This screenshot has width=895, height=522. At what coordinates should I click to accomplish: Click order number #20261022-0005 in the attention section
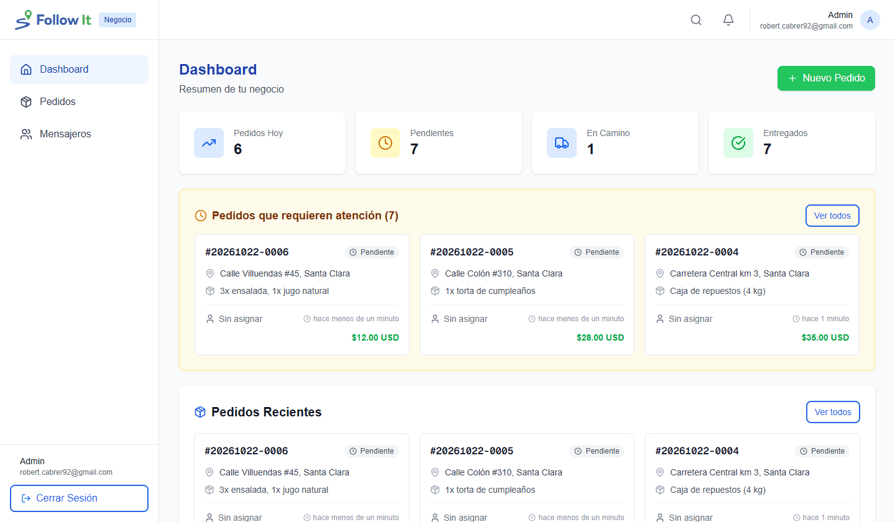[x=472, y=252]
